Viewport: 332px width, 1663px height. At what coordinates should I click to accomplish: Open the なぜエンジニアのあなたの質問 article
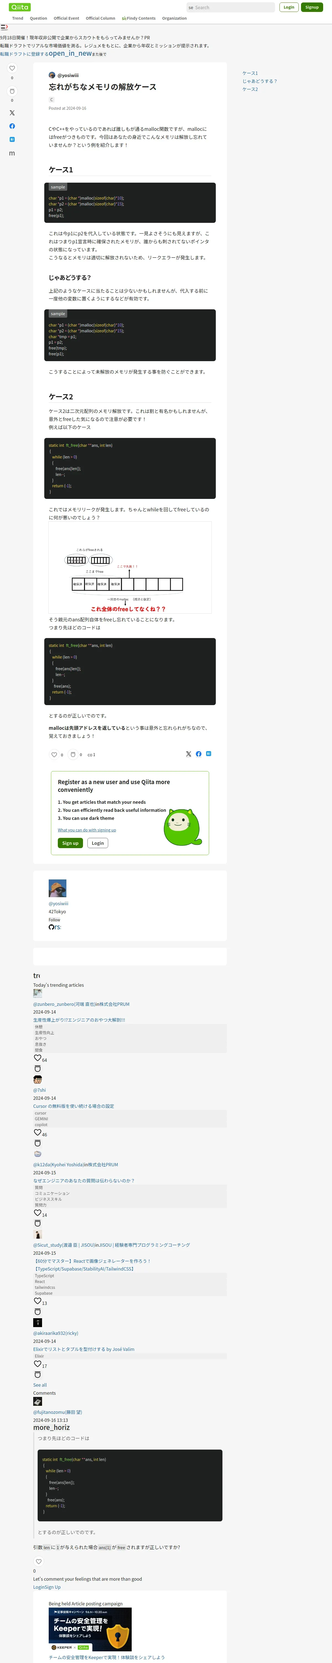tap(84, 1181)
